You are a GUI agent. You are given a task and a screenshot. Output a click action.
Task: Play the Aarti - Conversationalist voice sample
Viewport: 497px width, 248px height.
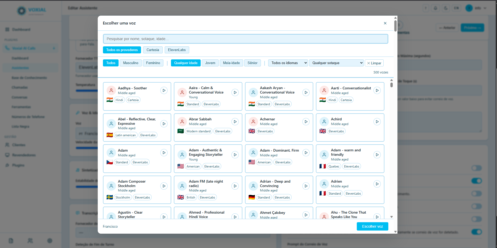click(x=377, y=90)
